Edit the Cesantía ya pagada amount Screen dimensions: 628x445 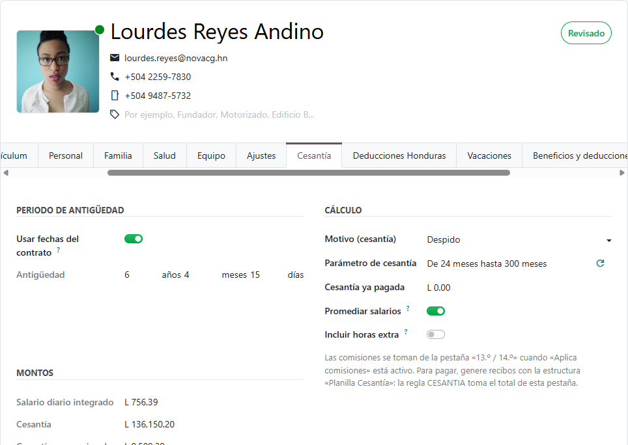[x=438, y=288]
